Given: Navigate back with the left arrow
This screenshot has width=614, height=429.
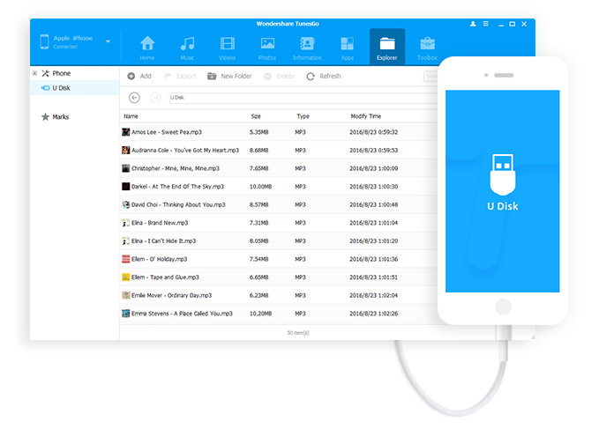Looking at the screenshot, I should (x=134, y=98).
